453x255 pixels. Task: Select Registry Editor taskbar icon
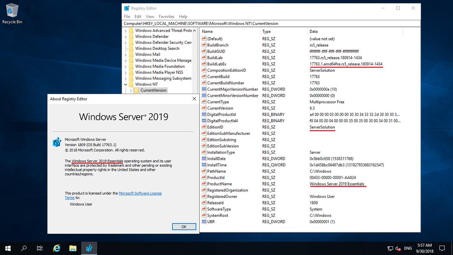click(x=89, y=248)
